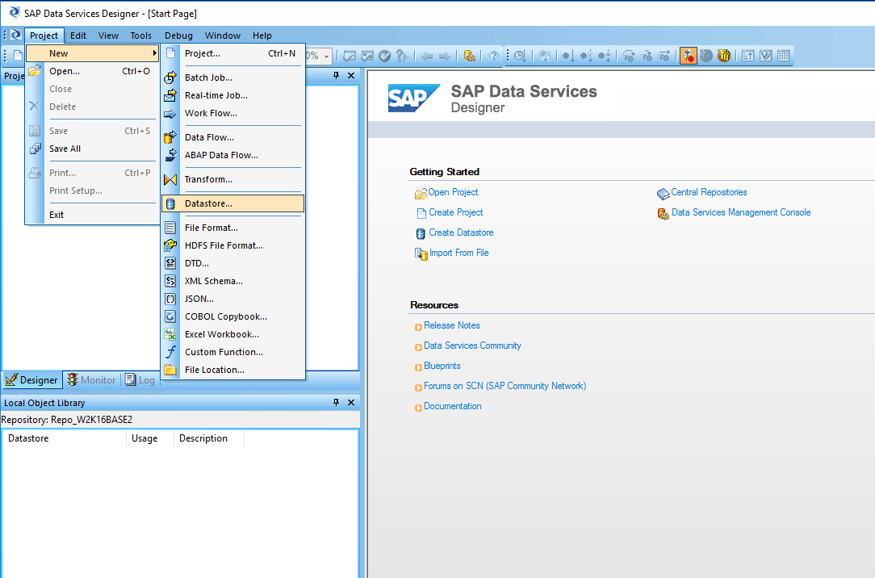Click the grid table toolbar icon

[x=784, y=55]
